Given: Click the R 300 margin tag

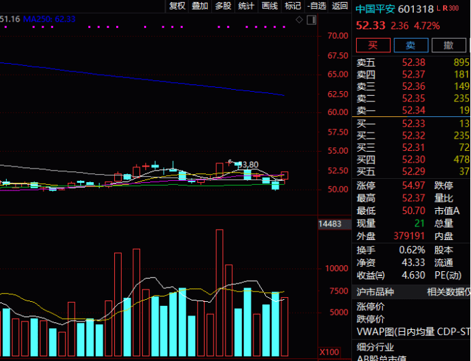Looking at the screenshot, I should click(x=451, y=8).
